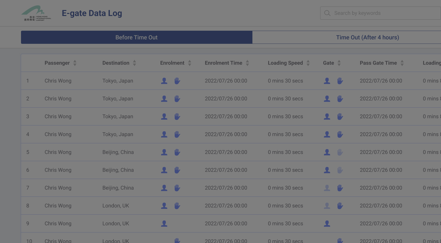This screenshot has width=441, height=243.
Task: Sort the table by Passenger column
Action: pos(75,63)
